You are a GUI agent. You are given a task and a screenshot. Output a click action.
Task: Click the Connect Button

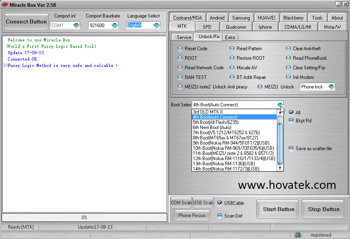click(26, 22)
